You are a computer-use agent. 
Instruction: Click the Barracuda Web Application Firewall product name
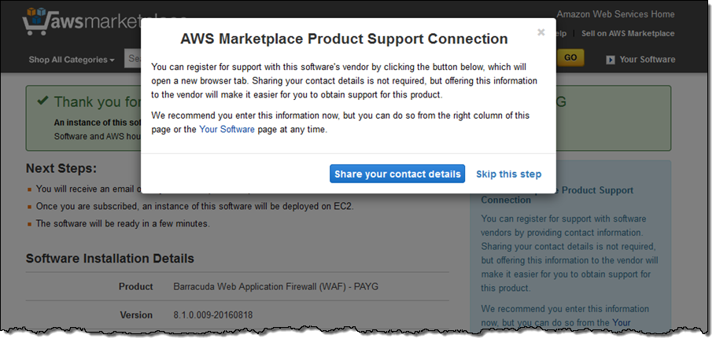pos(275,286)
